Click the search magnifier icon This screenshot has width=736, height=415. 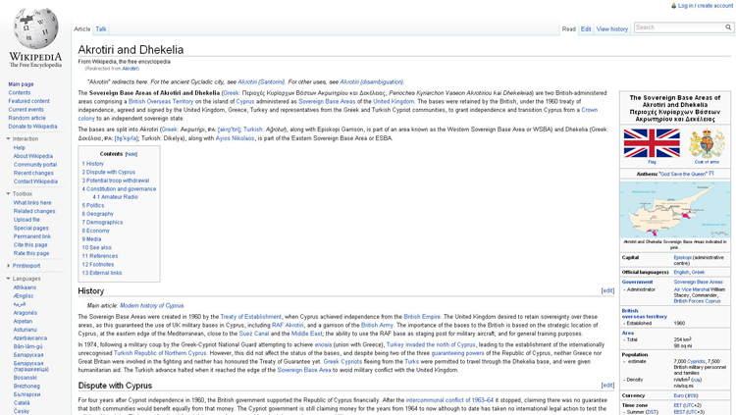tap(728, 27)
